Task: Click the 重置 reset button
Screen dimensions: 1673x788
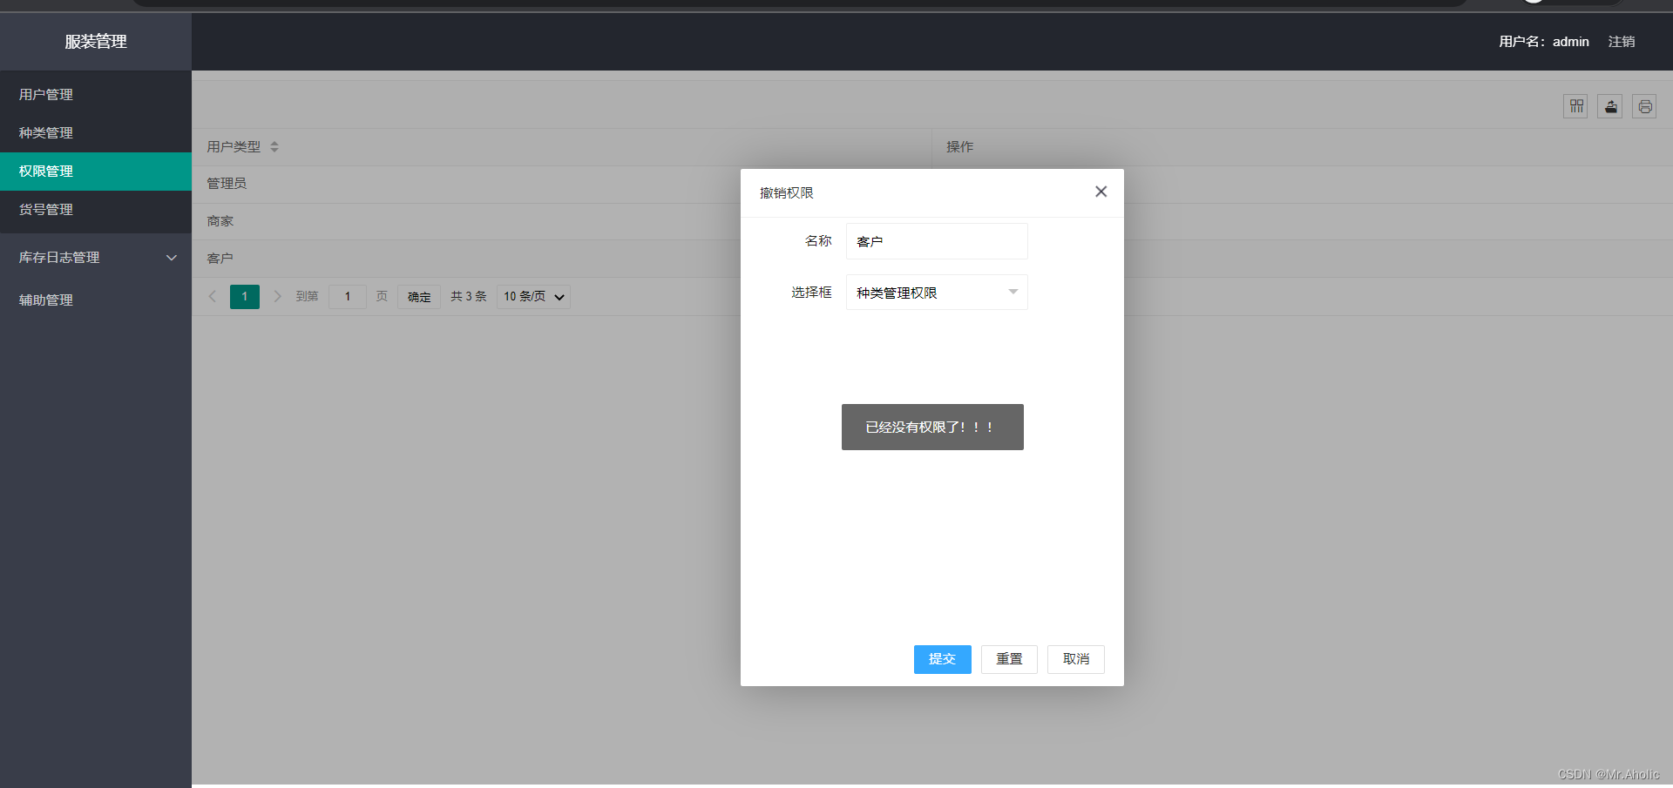Action: point(1009,659)
